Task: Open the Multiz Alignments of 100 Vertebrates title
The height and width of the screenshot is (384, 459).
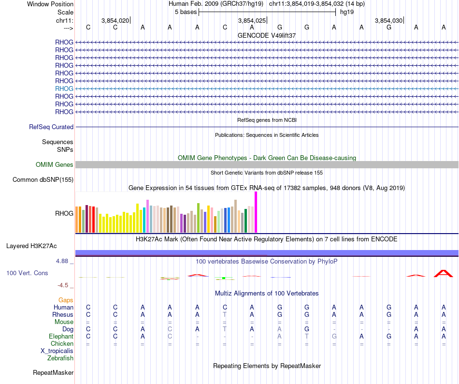Action: tap(267, 293)
